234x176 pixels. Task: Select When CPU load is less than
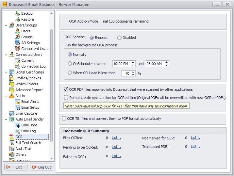point(70,73)
